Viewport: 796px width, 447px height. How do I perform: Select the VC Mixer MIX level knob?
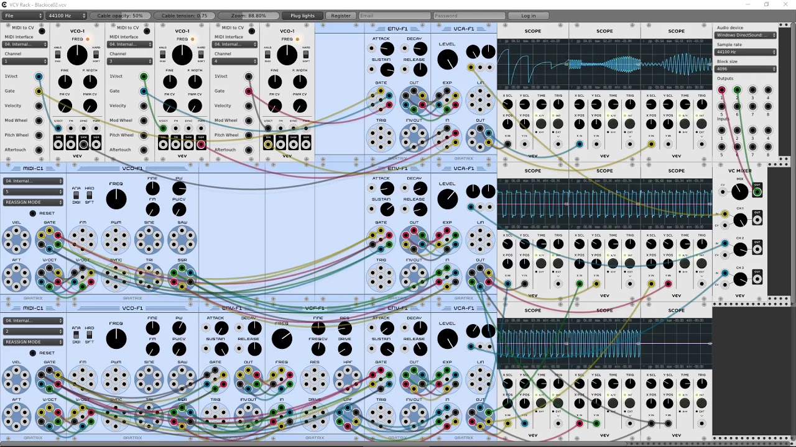pyautogui.click(x=740, y=192)
